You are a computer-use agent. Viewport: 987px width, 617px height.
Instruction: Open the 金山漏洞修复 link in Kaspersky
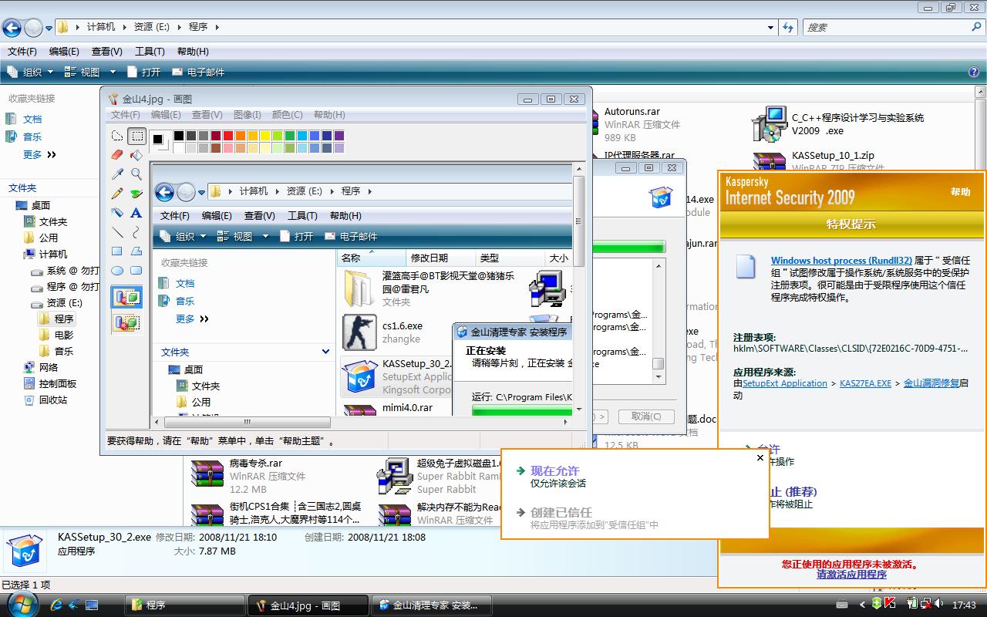coord(931,383)
